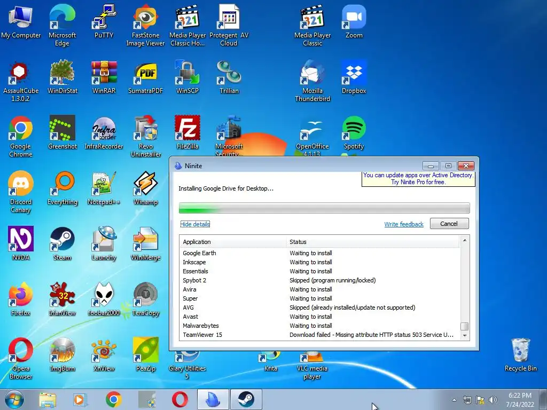The width and height of the screenshot is (547, 410).
Task: Select the Protegent AV Cloud shortcut
Action: pos(229,25)
